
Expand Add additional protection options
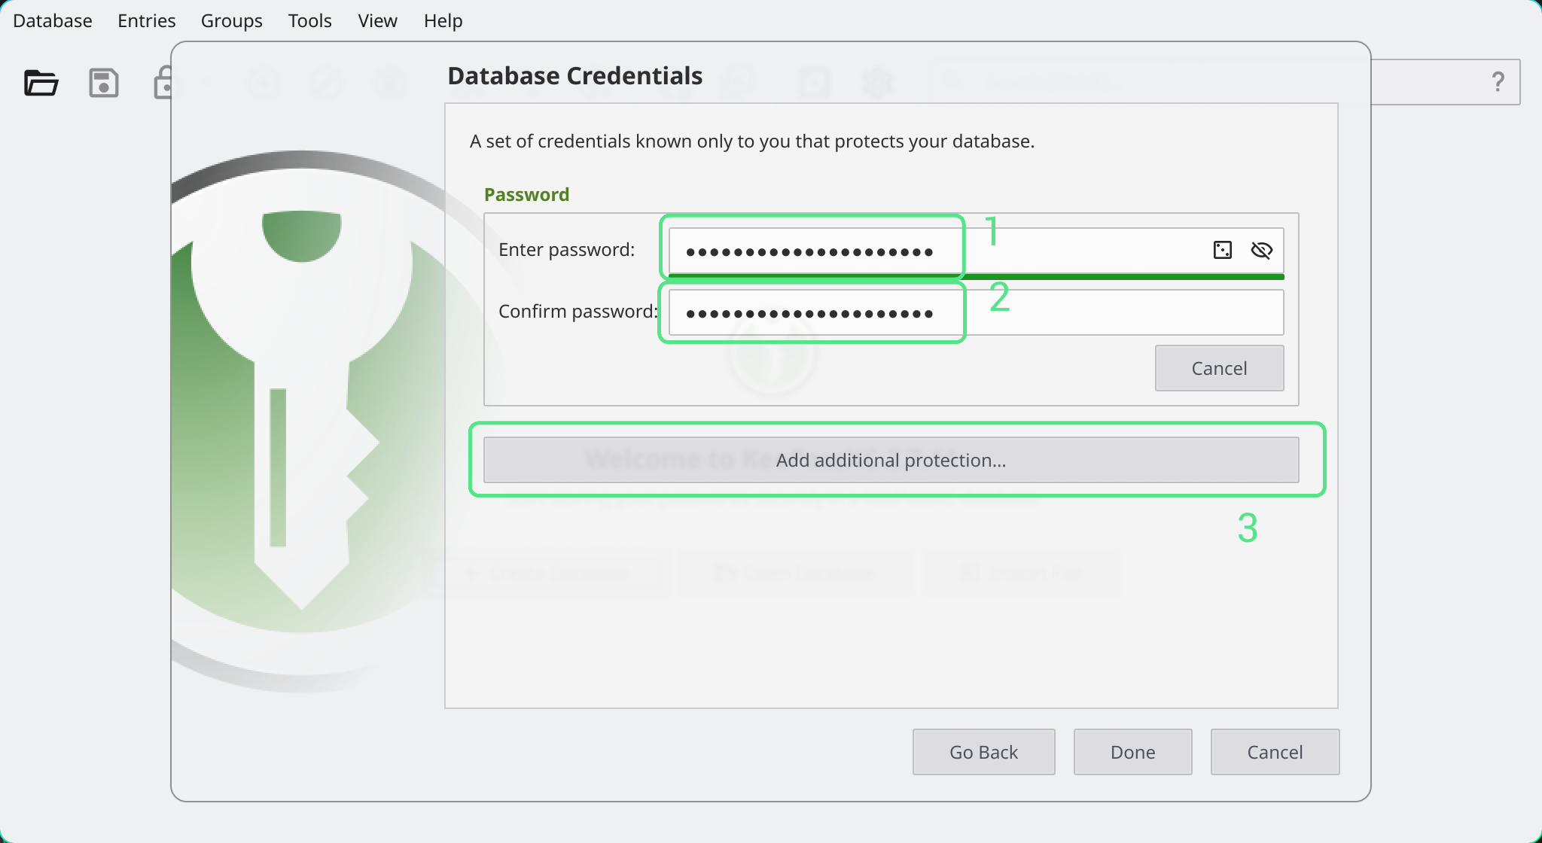[x=891, y=460]
